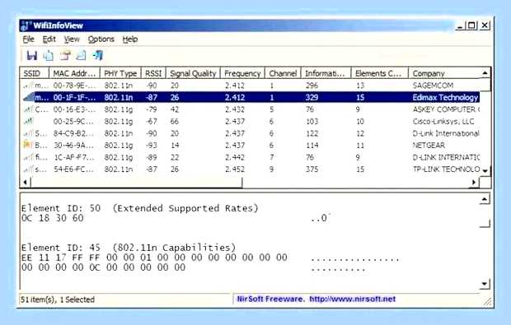Screen dimensions: 511x325
Task: Click signal icon of TP-LINK row
Action: click(28, 169)
